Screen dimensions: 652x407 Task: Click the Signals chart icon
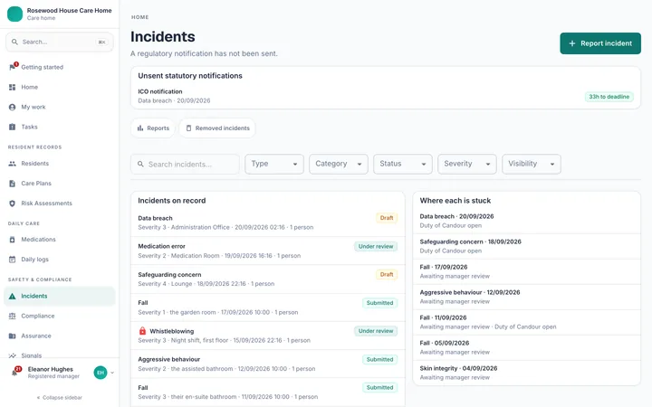(12, 355)
